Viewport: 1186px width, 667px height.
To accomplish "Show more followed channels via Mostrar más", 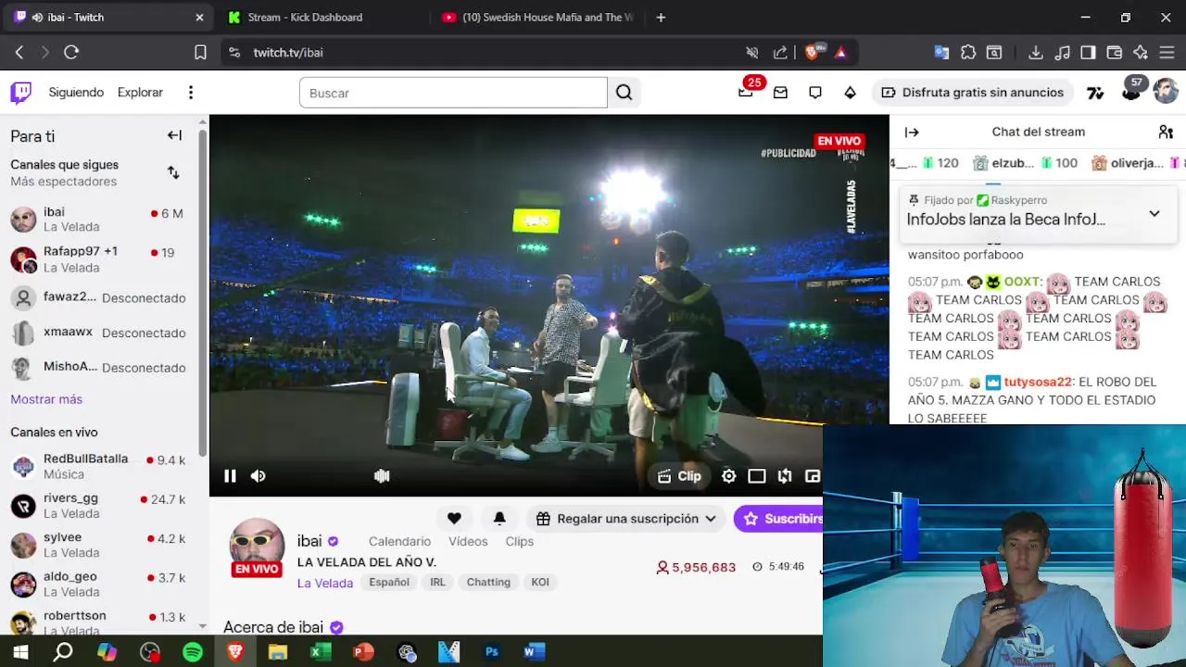I will (x=46, y=399).
